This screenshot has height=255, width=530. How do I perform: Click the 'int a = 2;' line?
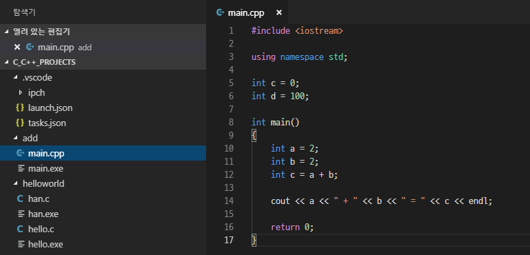pyautogui.click(x=295, y=148)
